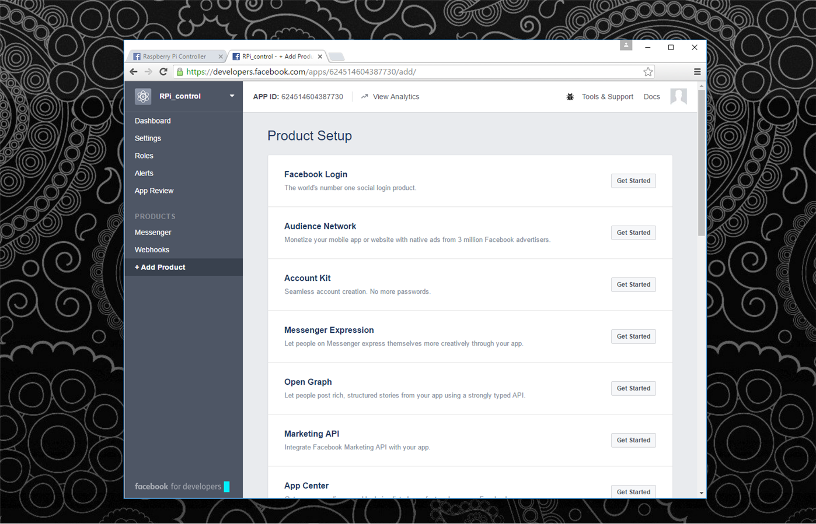Click Get Started for Audience Network

point(633,233)
